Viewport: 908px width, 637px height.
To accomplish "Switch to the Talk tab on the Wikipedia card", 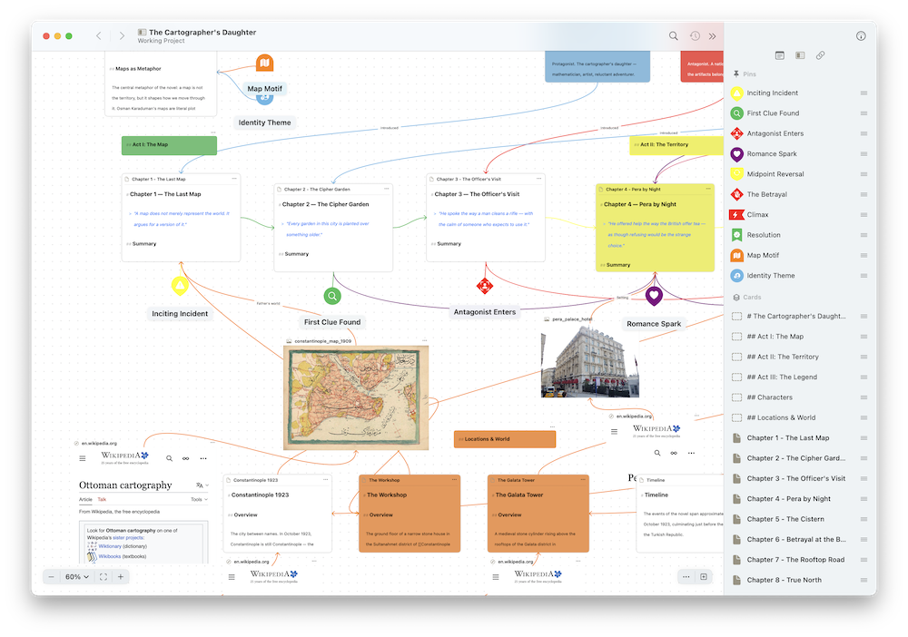I will 102,499.
